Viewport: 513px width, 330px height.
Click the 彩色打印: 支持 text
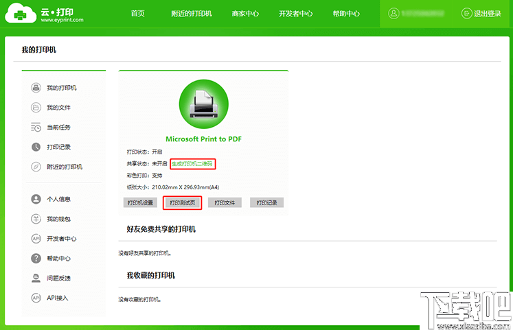pos(144,176)
